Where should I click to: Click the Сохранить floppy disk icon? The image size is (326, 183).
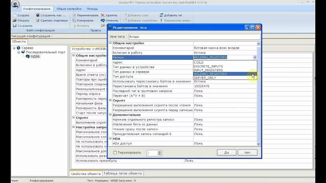(x=15, y=26)
